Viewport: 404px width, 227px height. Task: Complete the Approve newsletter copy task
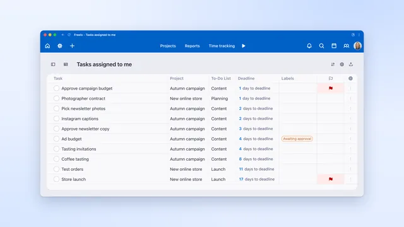point(56,129)
